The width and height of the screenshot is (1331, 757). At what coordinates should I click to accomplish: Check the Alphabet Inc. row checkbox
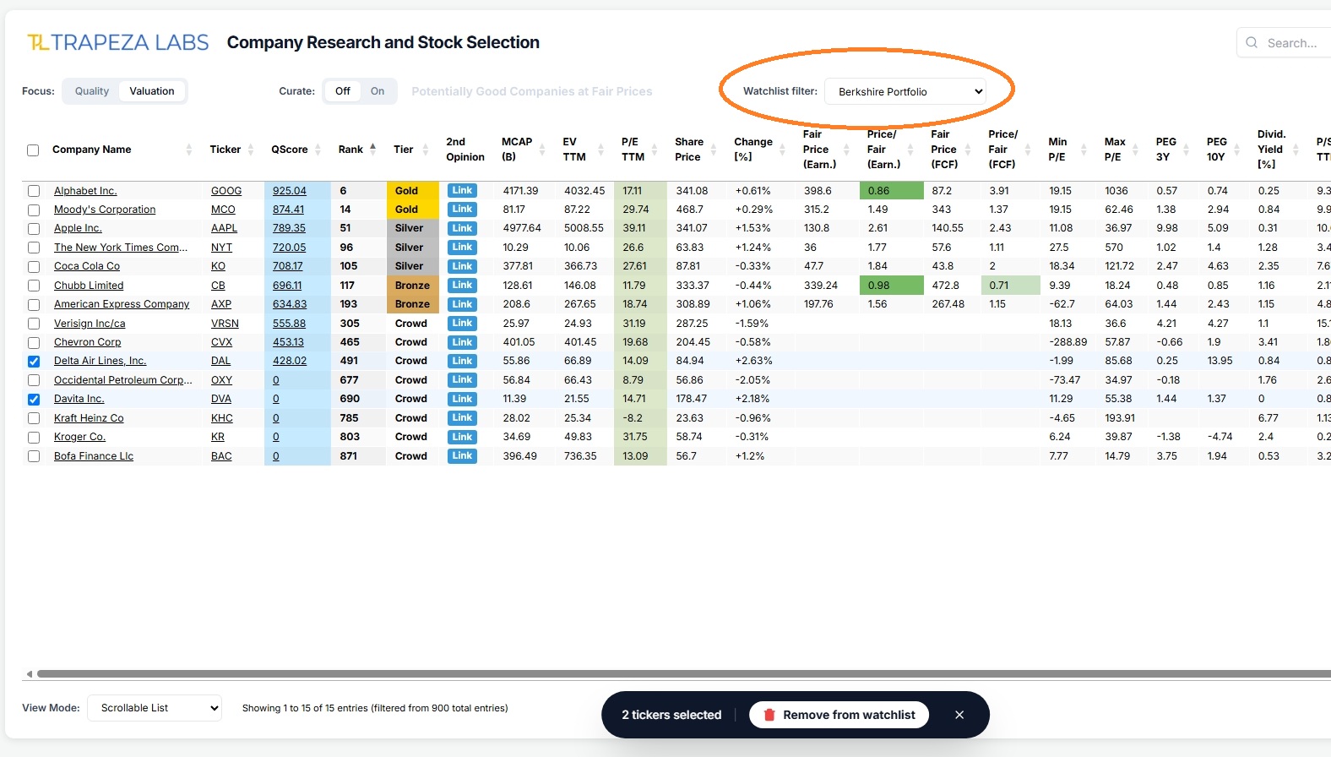34,191
